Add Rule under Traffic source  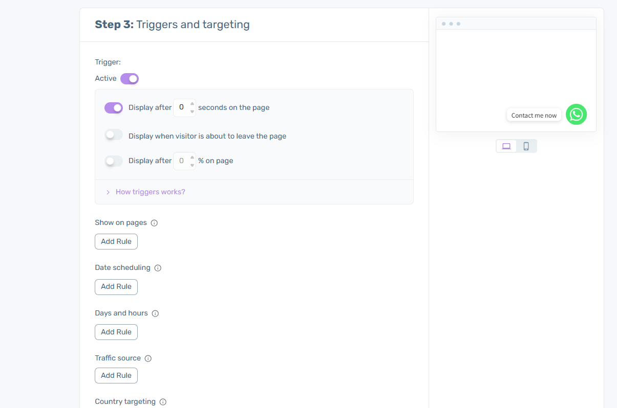pos(116,375)
